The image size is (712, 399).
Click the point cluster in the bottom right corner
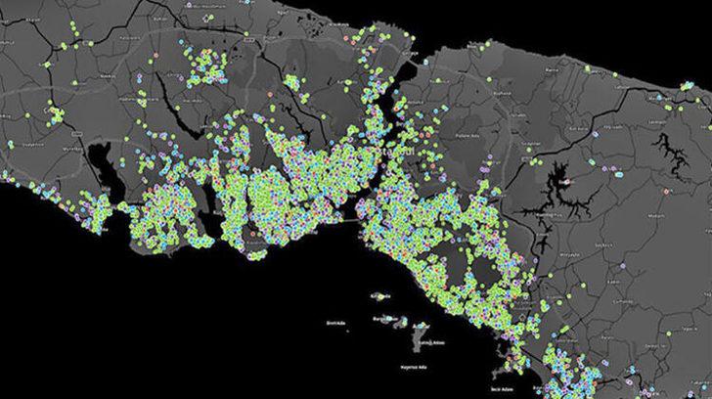(x=567, y=370)
